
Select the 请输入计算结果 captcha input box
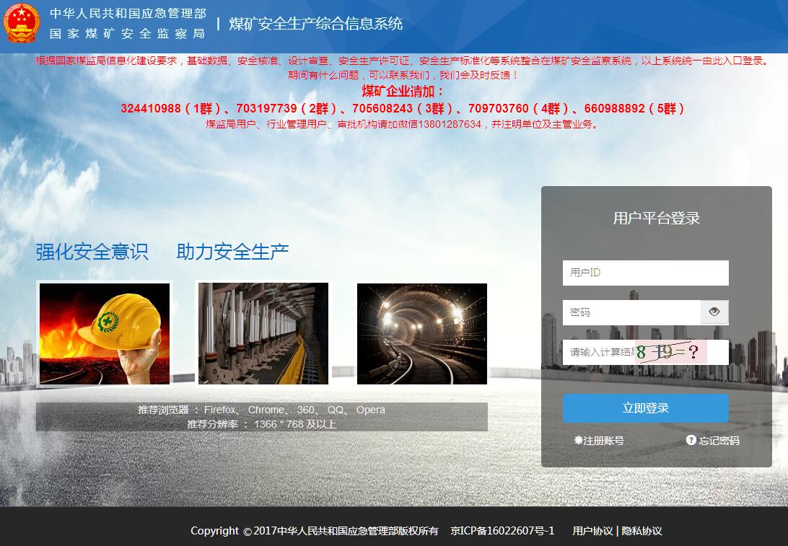pyautogui.click(x=599, y=352)
